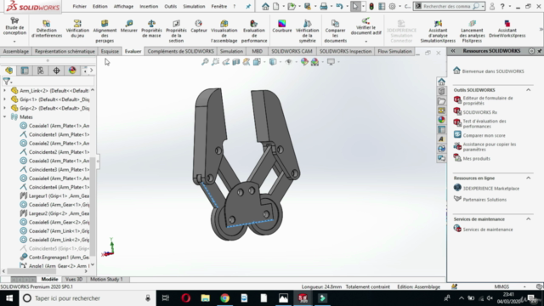Collapse the Outils SOLIDWORKS section
The width and height of the screenshot is (544, 306).
point(529,90)
